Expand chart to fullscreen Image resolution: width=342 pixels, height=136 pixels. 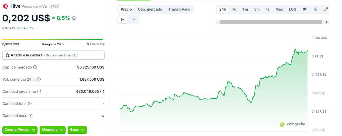[x=326, y=9]
